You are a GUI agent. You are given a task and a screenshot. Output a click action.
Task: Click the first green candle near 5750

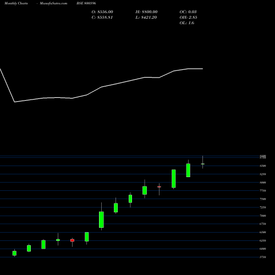pyautogui.click(x=14, y=253)
